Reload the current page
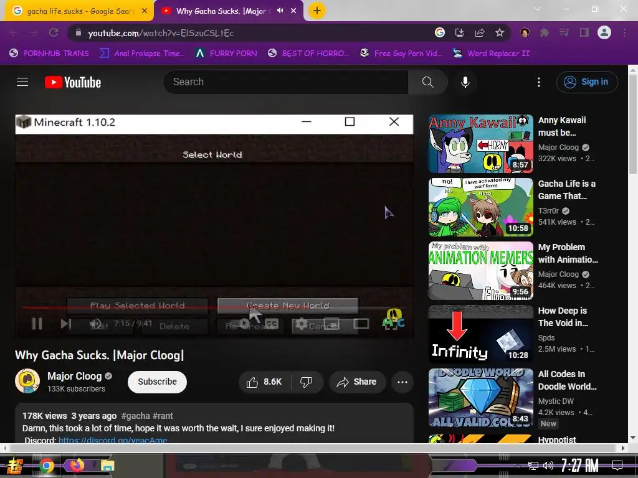The height and width of the screenshot is (478, 638). [x=54, y=32]
